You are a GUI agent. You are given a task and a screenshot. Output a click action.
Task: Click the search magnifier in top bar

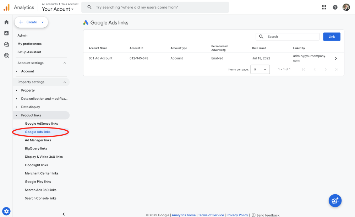coord(89,7)
